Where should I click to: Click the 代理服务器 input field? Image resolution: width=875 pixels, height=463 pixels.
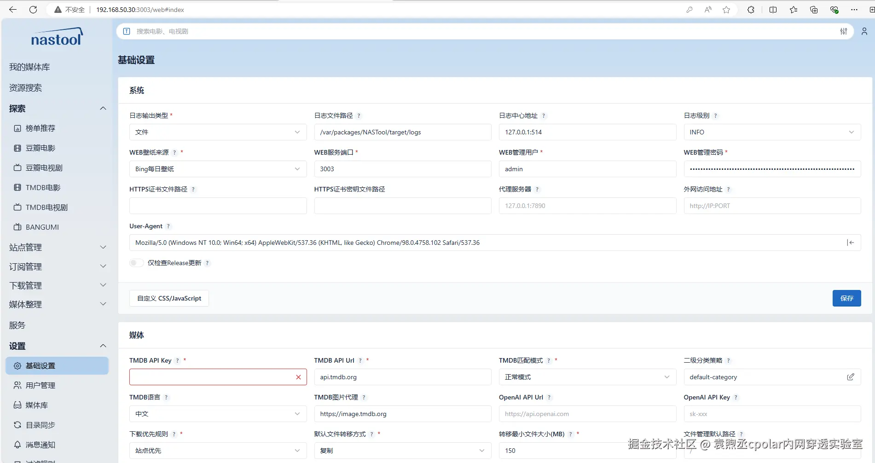point(587,206)
